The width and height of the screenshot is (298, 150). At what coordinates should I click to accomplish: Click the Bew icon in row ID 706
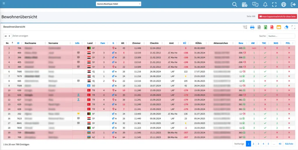coord(244,48)
